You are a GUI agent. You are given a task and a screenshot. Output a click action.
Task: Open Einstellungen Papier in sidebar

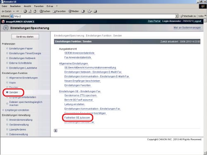[21, 48]
